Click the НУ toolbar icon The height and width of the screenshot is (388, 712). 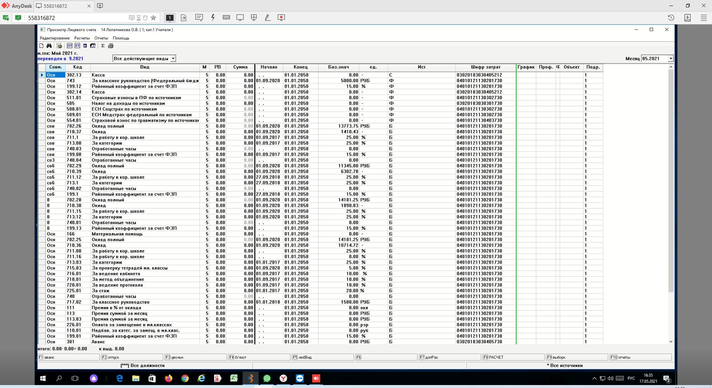coord(69,46)
